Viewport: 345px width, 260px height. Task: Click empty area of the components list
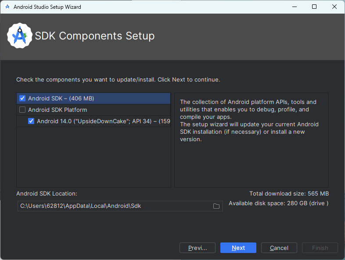click(x=93, y=157)
